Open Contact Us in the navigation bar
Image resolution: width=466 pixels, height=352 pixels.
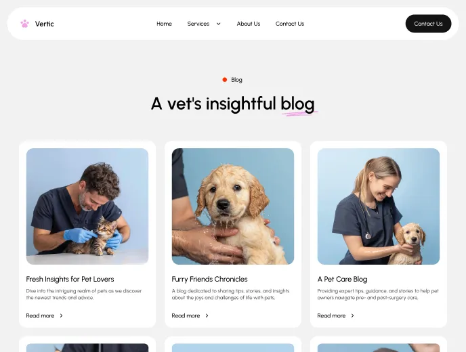coord(290,24)
